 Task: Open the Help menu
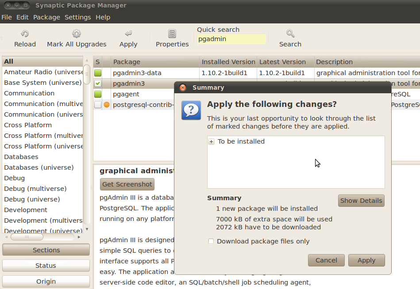click(x=103, y=17)
